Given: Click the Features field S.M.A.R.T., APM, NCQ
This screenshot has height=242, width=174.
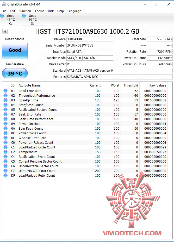Looking at the screenshot, I should coord(120,77).
